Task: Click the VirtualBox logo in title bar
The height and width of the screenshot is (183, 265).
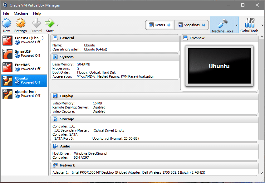Action: (x=4, y=5)
